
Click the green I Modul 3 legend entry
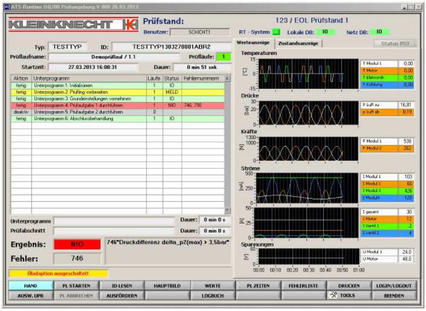point(387,191)
